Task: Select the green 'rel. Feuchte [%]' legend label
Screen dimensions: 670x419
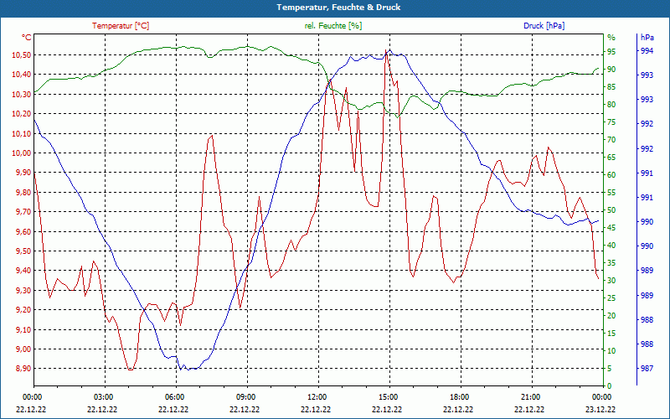Action: tap(333, 26)
